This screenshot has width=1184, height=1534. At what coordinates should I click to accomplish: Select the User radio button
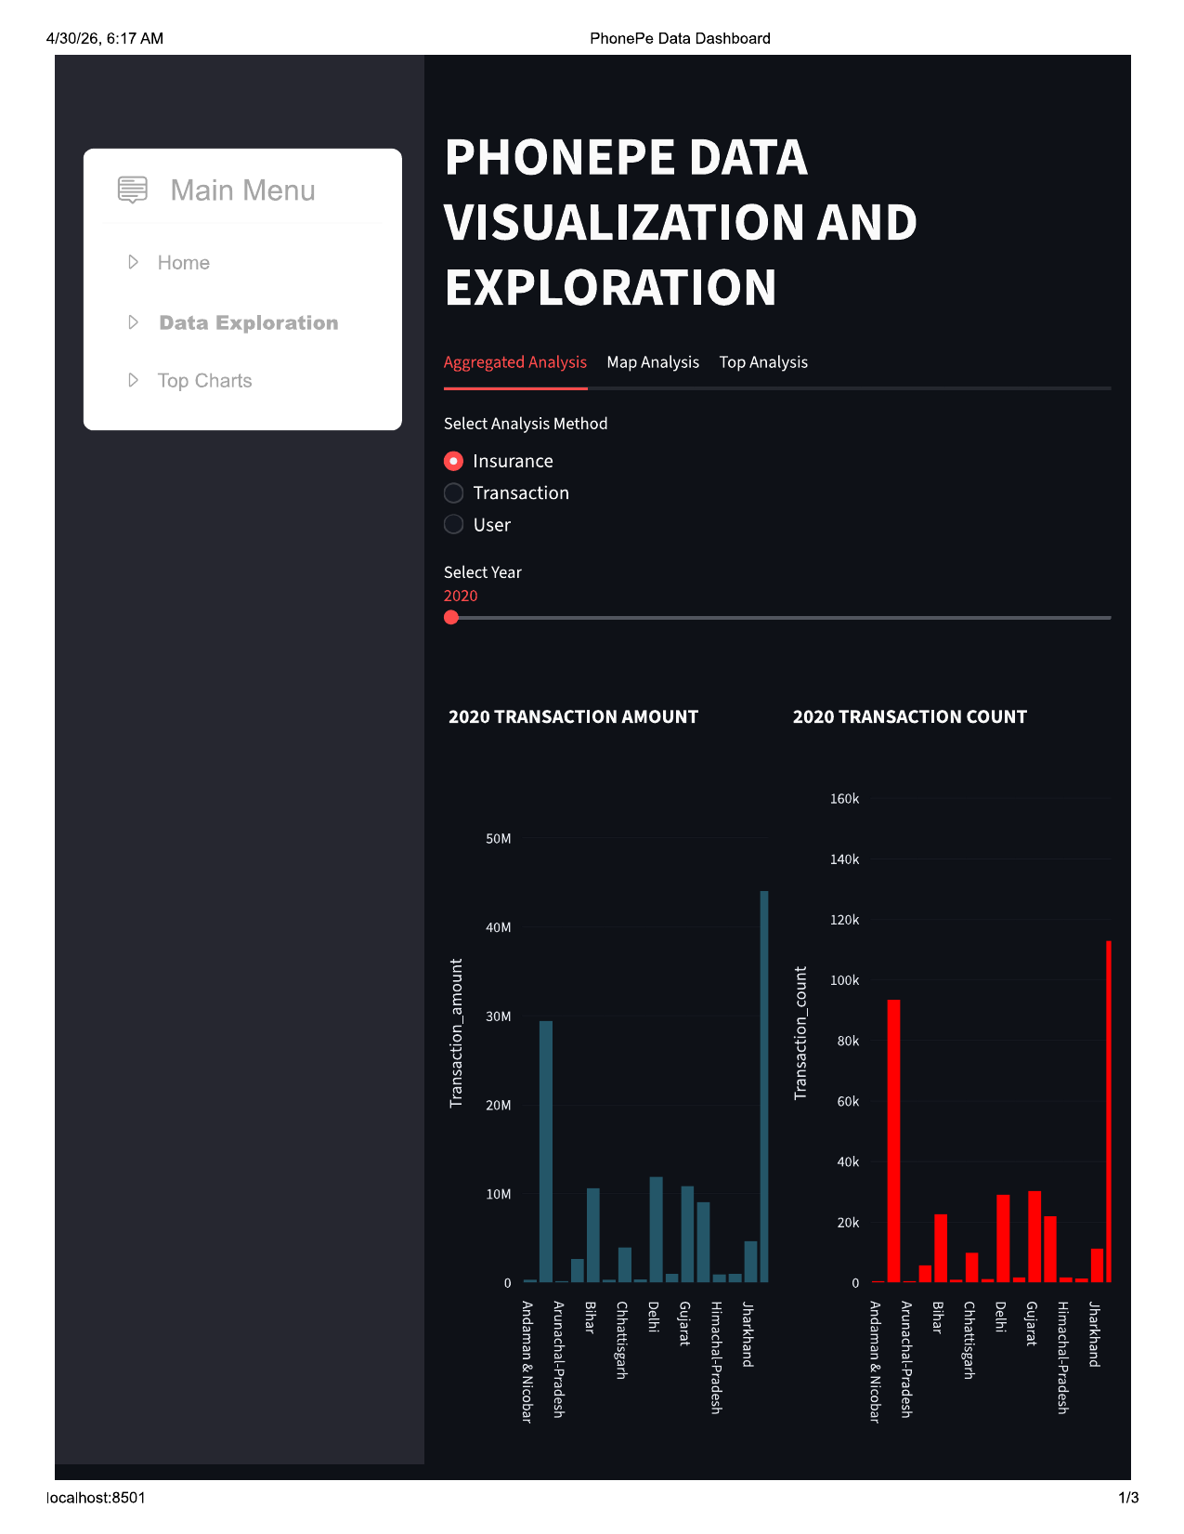pyautogui.click(x=453, y=524)
